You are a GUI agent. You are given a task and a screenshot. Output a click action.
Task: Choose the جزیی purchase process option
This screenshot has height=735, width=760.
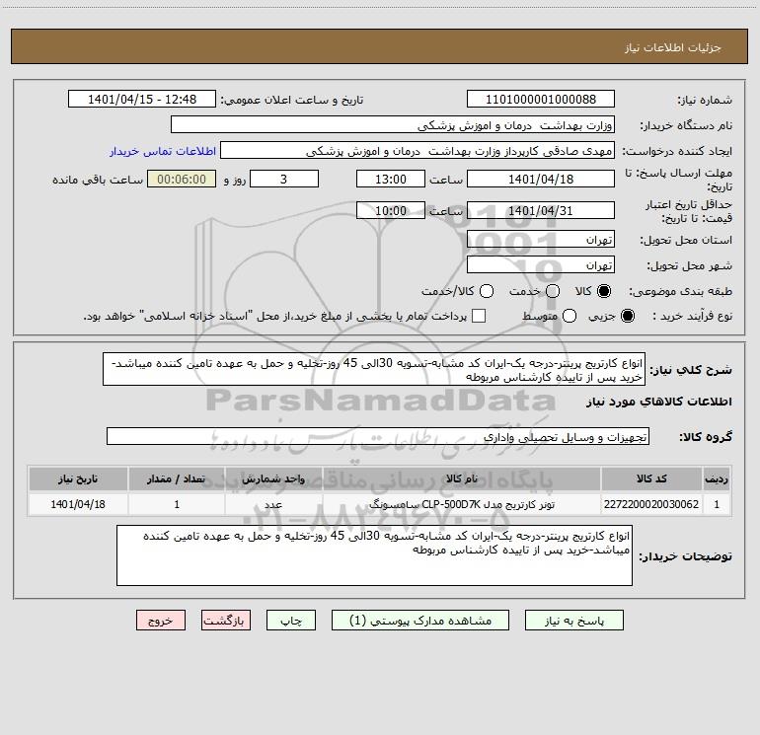coord(627,316)
